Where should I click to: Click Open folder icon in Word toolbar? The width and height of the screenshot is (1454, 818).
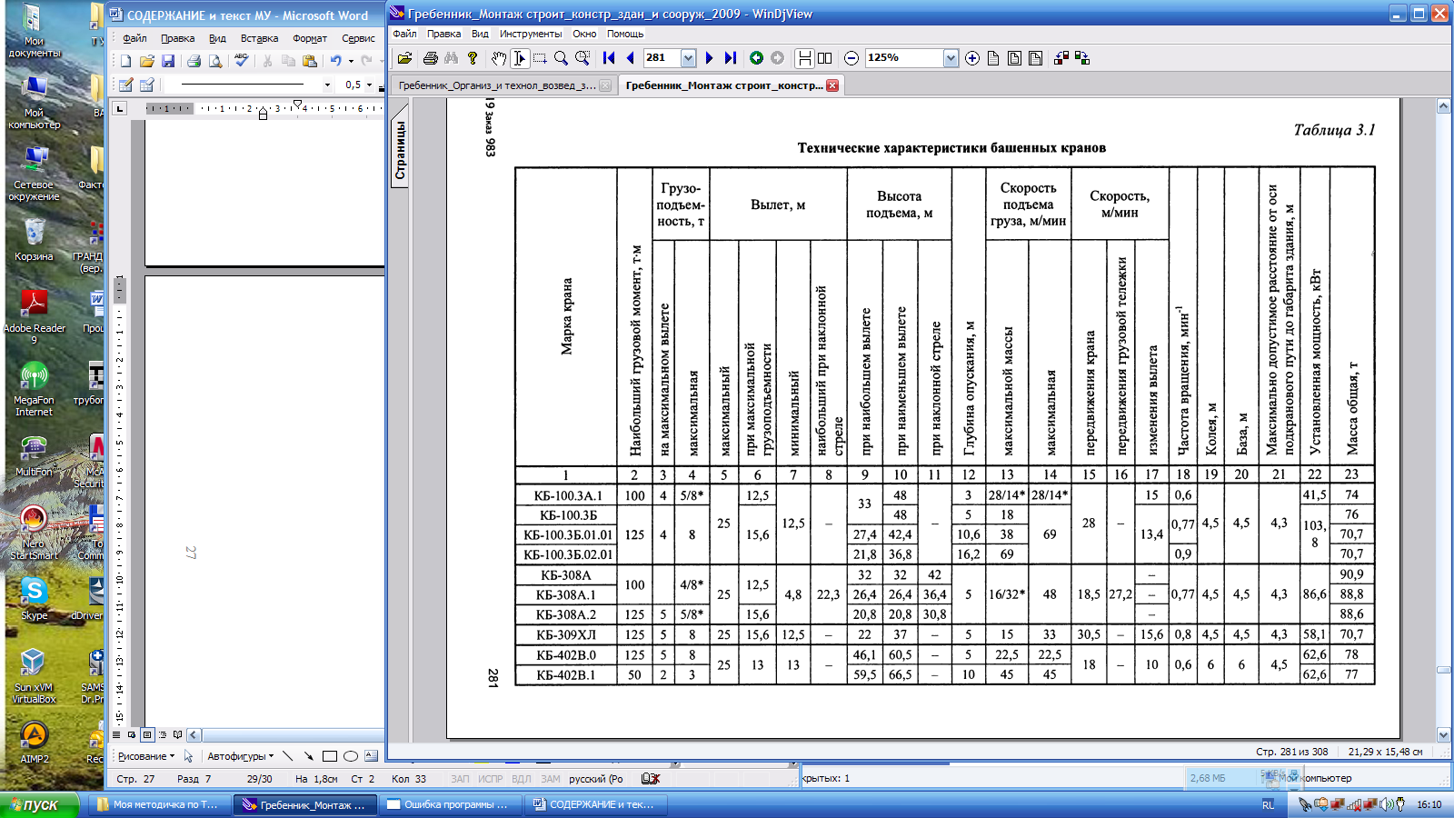pyautogui.click(x=147, y=61)
